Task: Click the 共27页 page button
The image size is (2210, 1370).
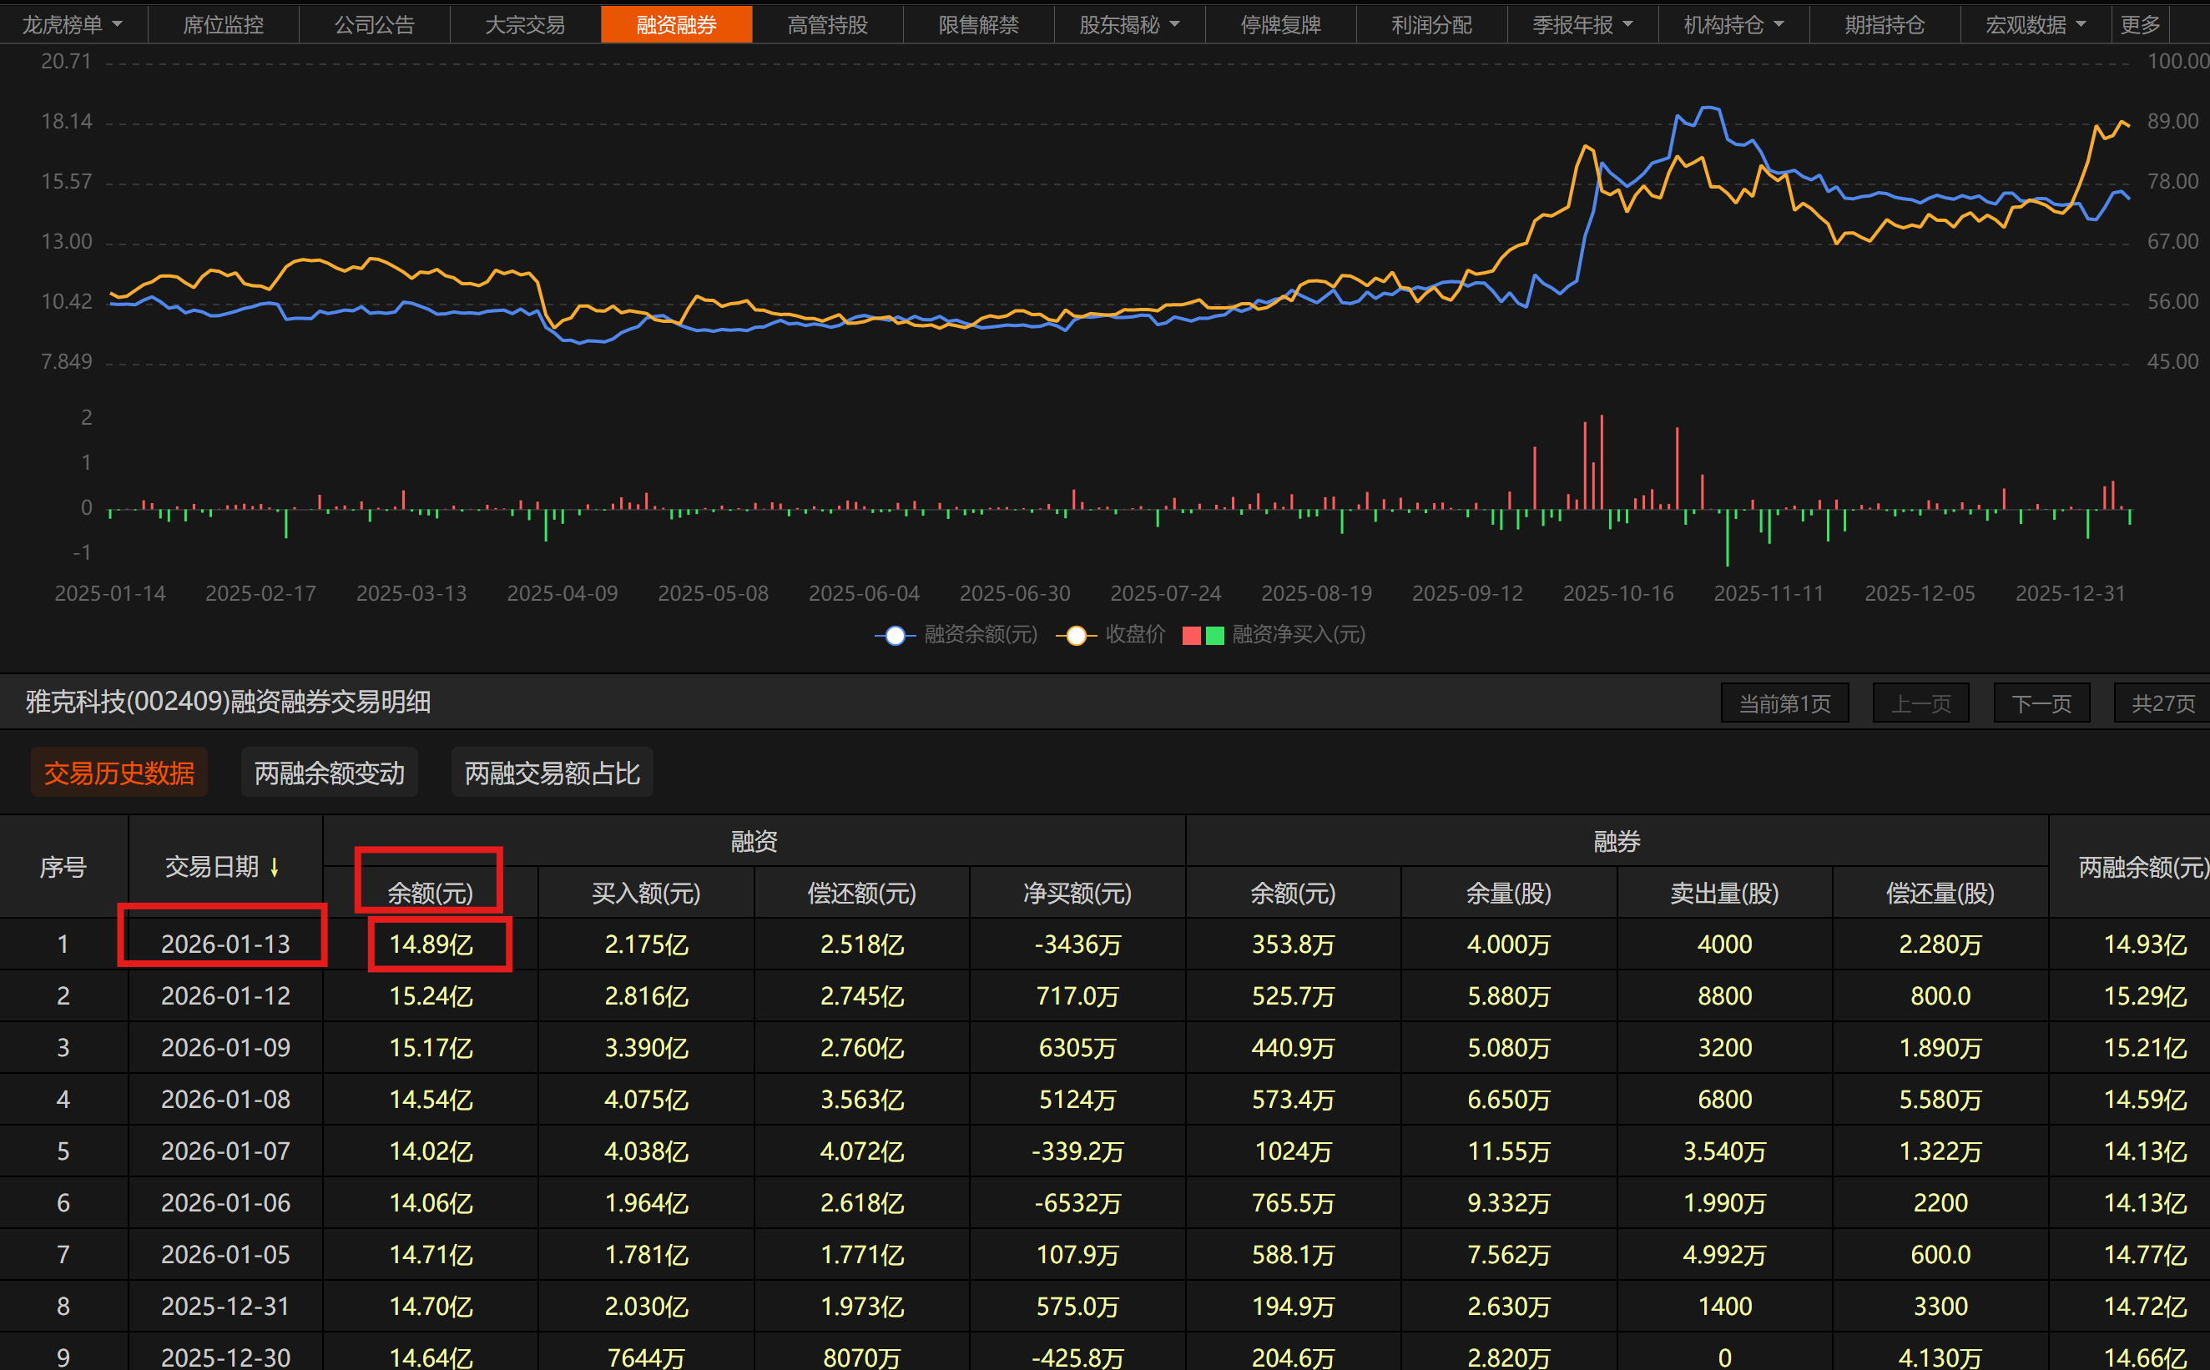Action: [x=2162, y=703]
